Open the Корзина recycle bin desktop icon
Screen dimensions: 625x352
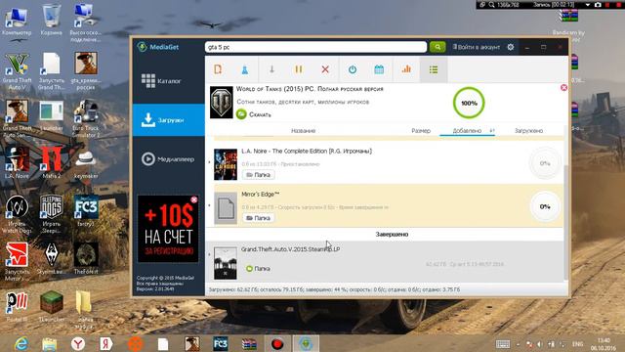point(51,20)
